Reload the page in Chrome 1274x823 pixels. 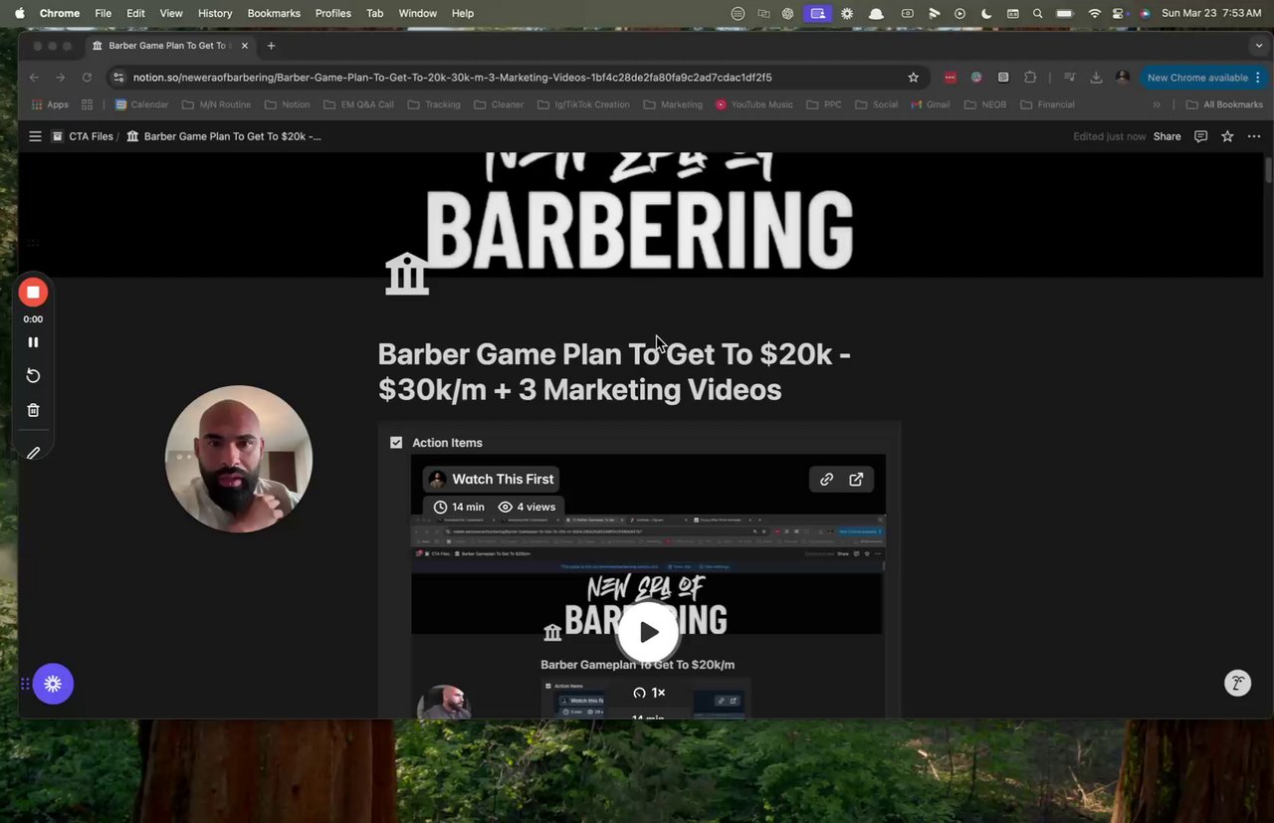pos(87,78)
